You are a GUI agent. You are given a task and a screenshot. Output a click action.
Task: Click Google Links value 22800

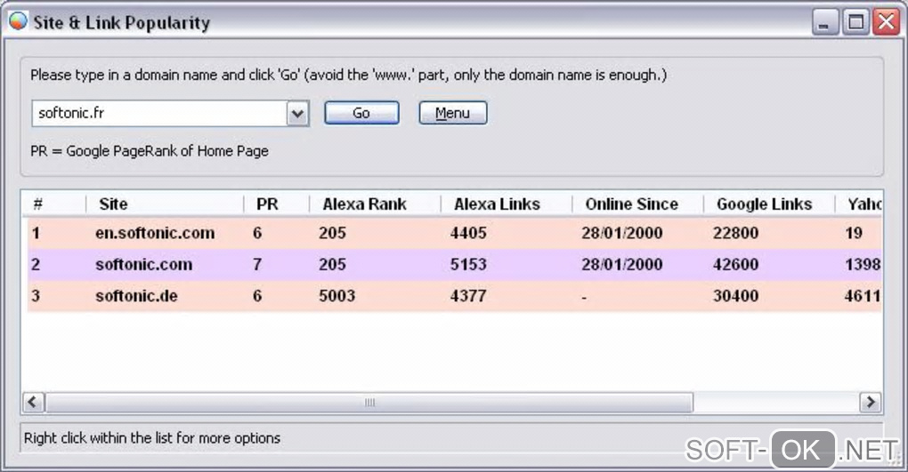[x=735, y=233]
